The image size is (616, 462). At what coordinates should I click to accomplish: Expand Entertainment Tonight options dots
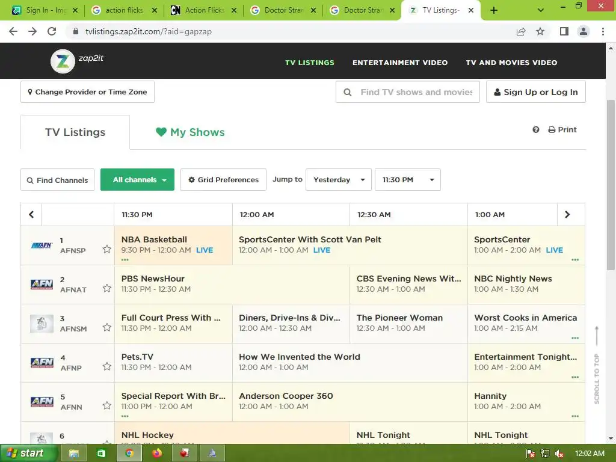575,377
